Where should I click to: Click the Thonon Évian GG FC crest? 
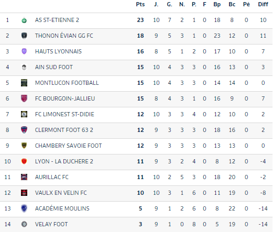pyautogui.click(x=24, y=36)
